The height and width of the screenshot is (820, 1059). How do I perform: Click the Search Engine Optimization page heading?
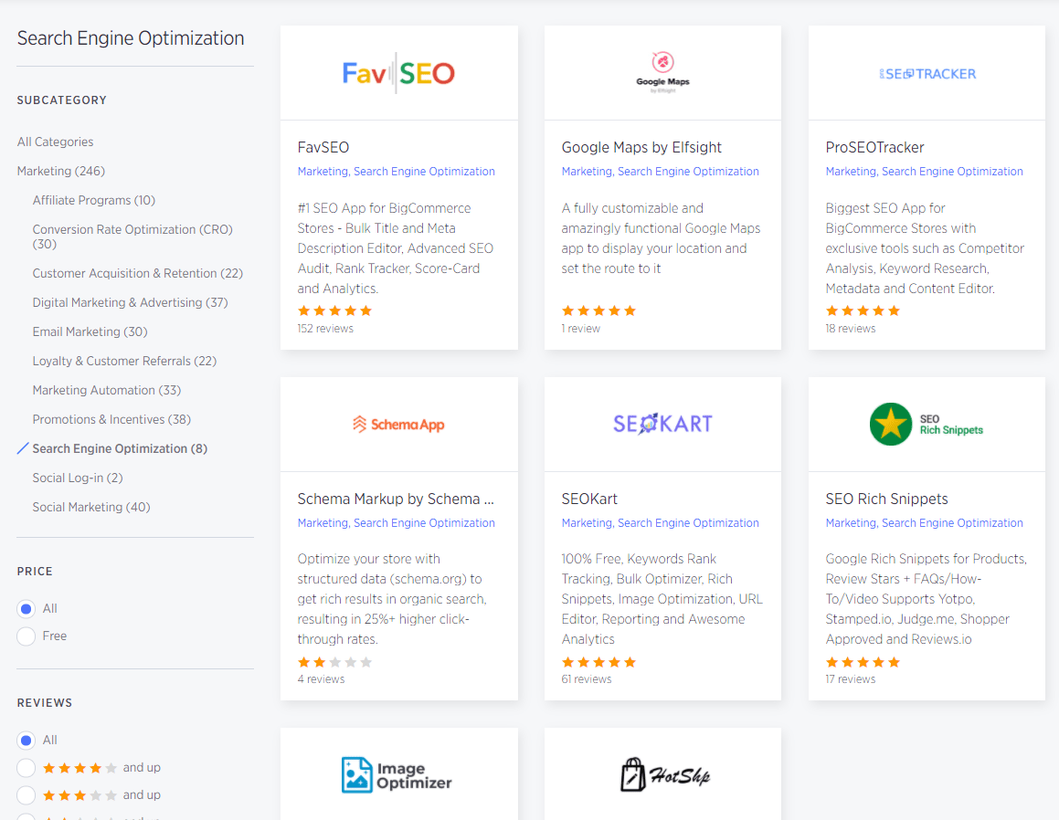131,38
